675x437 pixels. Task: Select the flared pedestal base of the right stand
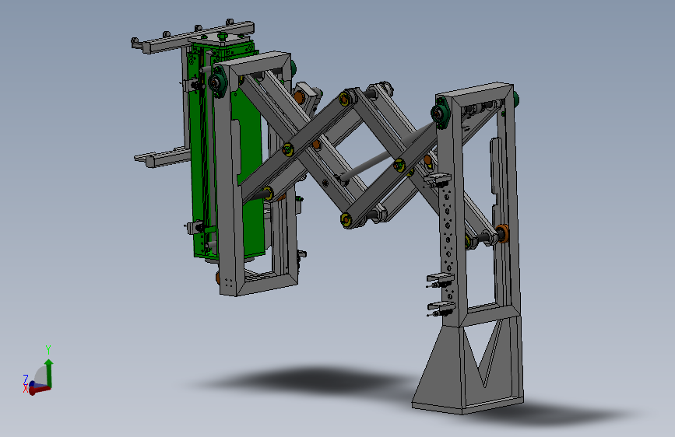pyautogui.click(x=468, y=367)
